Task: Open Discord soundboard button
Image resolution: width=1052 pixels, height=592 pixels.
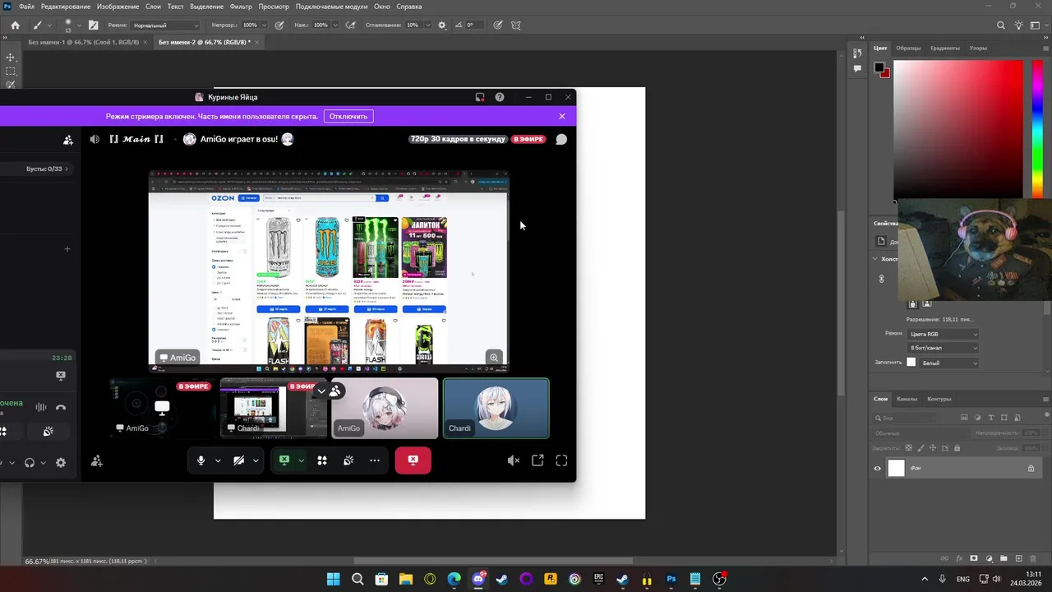Action: tap(348, 460)
